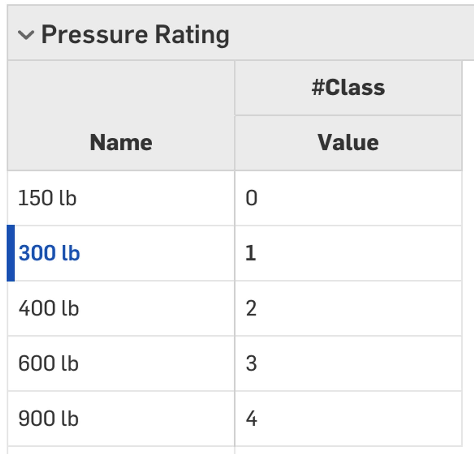This screenshot has height=454, width=474.
Task: Click the Name column header
Action: pos(121,143)
